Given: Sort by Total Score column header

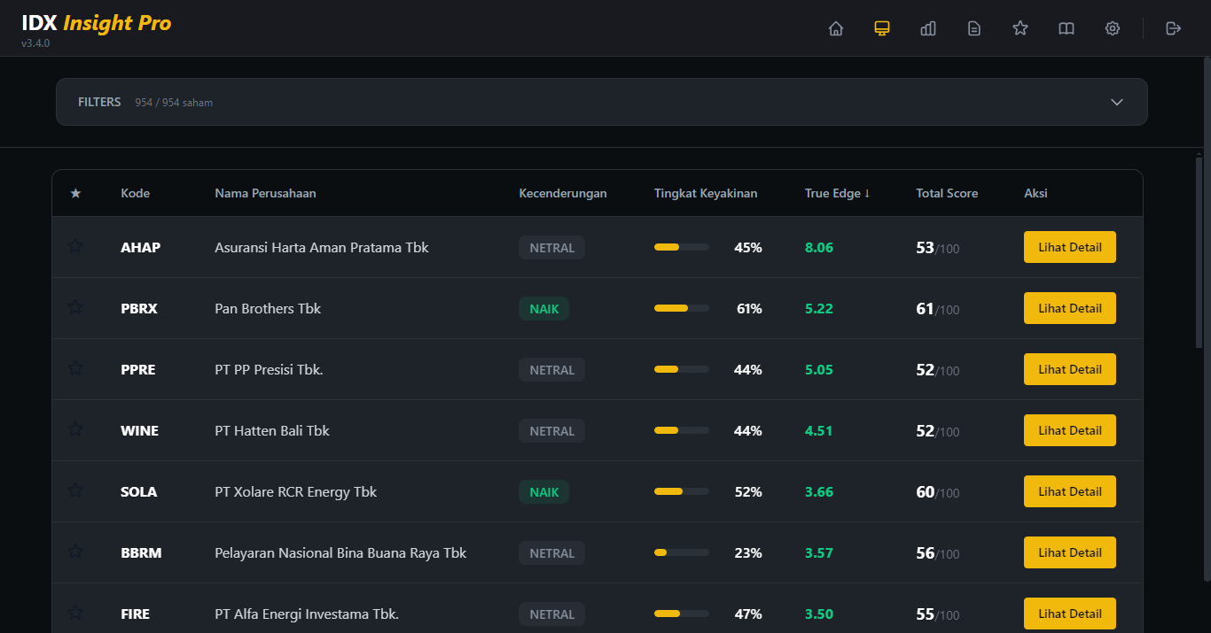Looking at the screenshot, I should click(x=947, y=193).
